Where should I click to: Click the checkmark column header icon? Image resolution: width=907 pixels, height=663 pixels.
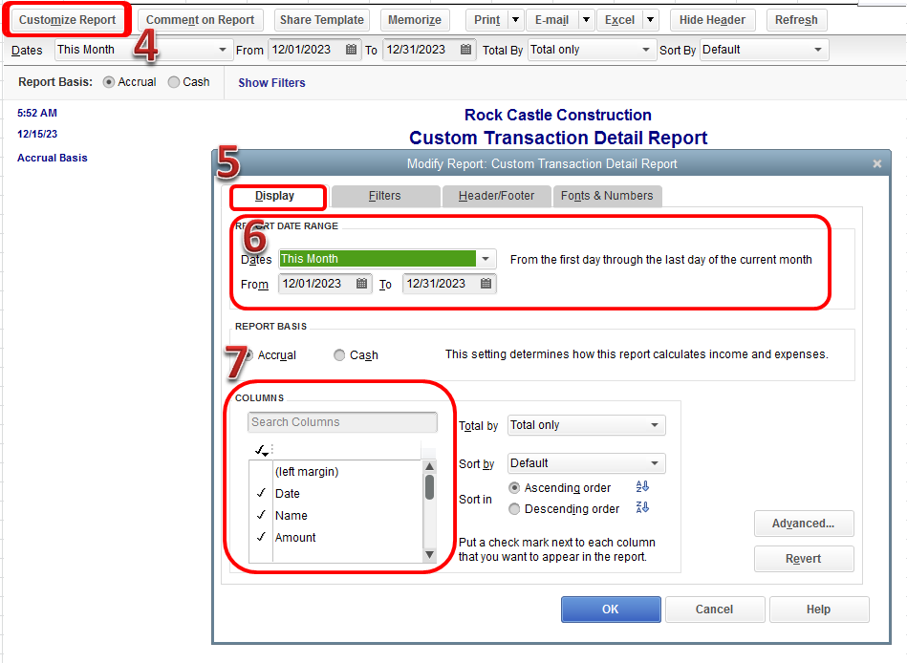262,449
